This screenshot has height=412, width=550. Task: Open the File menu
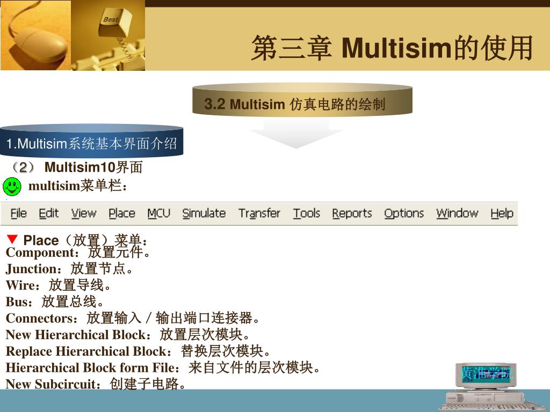[x=19, y=213]
